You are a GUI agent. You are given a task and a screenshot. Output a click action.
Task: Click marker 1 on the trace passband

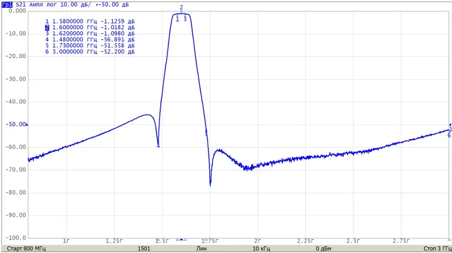pos(178,19)
